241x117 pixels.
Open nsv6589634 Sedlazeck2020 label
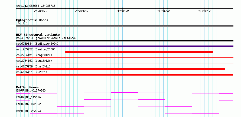pos(37,44)
